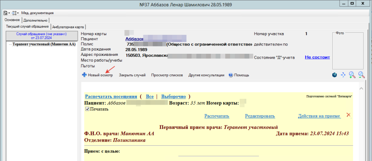The width and height of the screenshot is (372, 161).
Task: Click the zoom in magnifier icon
Action: pos(352,75)
